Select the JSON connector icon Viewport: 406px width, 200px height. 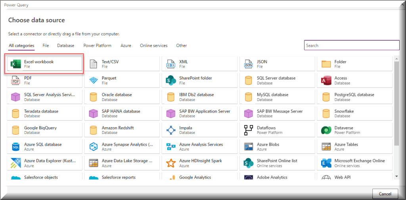249,64
